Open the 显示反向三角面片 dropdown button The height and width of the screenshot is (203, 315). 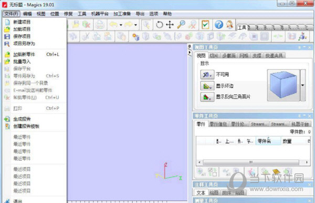click(x=207, y=97)
